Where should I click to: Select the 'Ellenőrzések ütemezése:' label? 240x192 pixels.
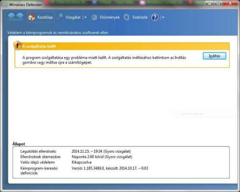[x=41, y=156]
